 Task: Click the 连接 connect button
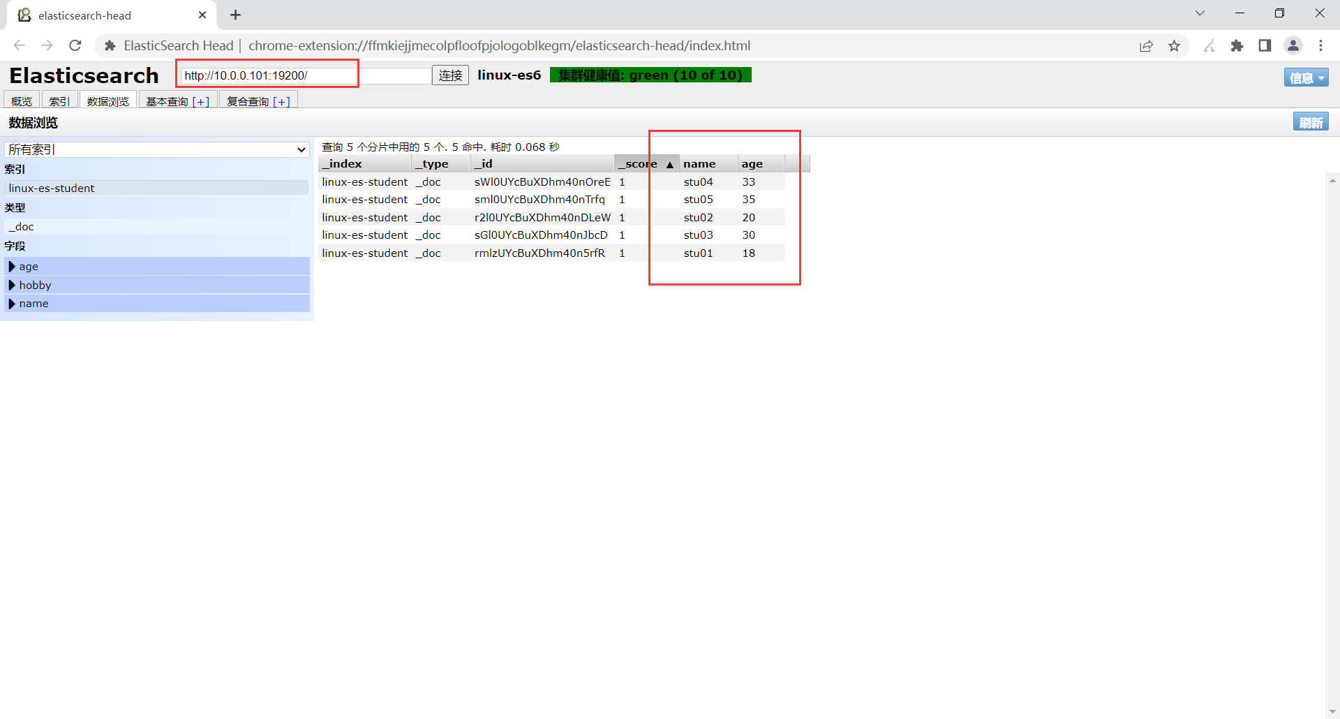click(450, 75)
